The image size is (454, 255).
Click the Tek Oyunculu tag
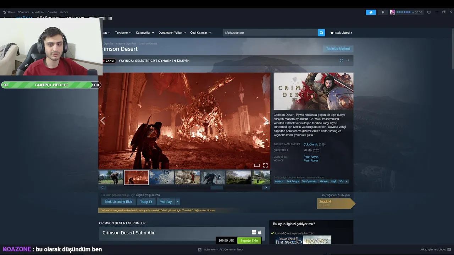point(309,181)
